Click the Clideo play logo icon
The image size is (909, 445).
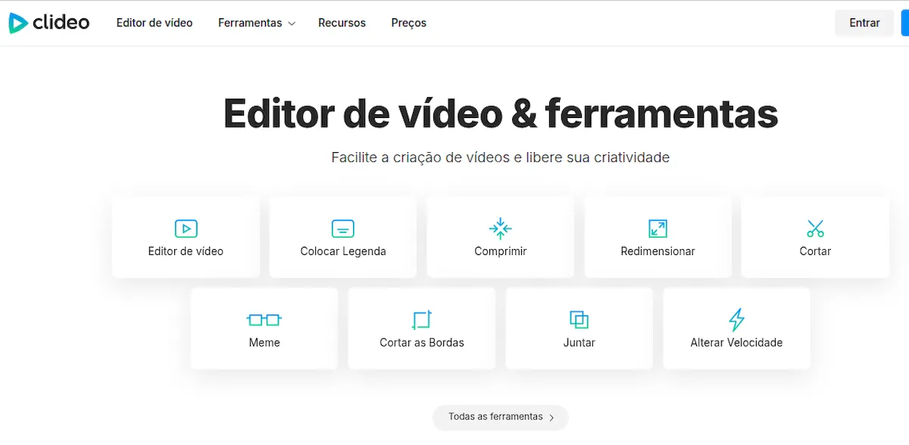click(x=18, y=23)
